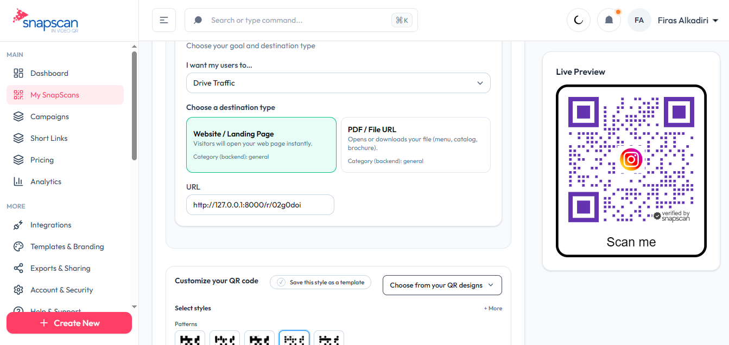
Task: Open Integrations from the sidebar
Action: [x=50, y=224]
